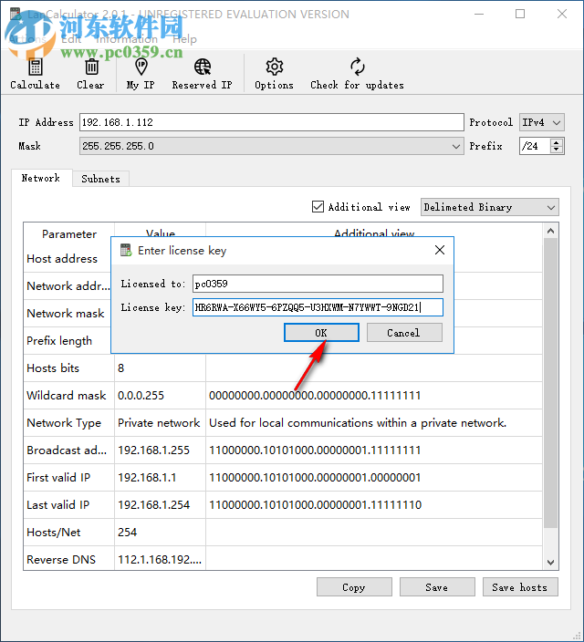The height and width of the screenshot is (642, 584).
Task: Click Cancel in license dialog
Action: pyautogui.click(x=404, y=333)
